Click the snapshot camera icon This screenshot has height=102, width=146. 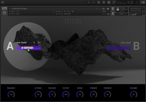click(103, 9)
